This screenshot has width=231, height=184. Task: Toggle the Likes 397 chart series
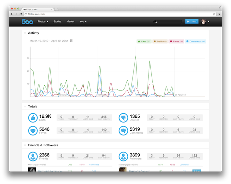point(144,41)
